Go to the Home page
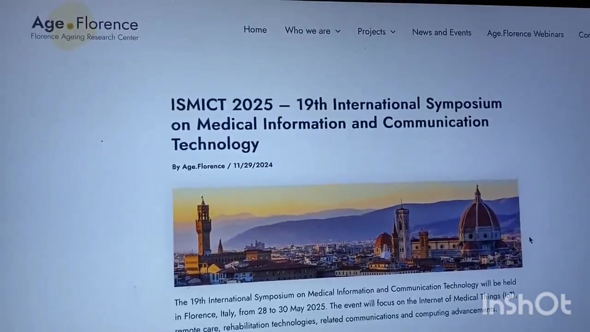The height and width of the screenshot is (332, 590). coord(255,30)
